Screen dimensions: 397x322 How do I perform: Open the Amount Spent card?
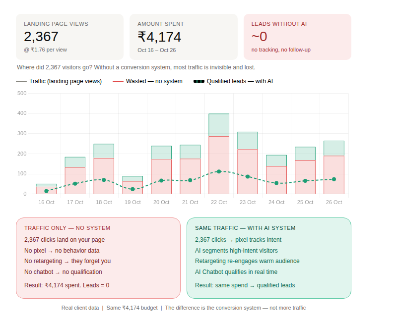(183, 37)
